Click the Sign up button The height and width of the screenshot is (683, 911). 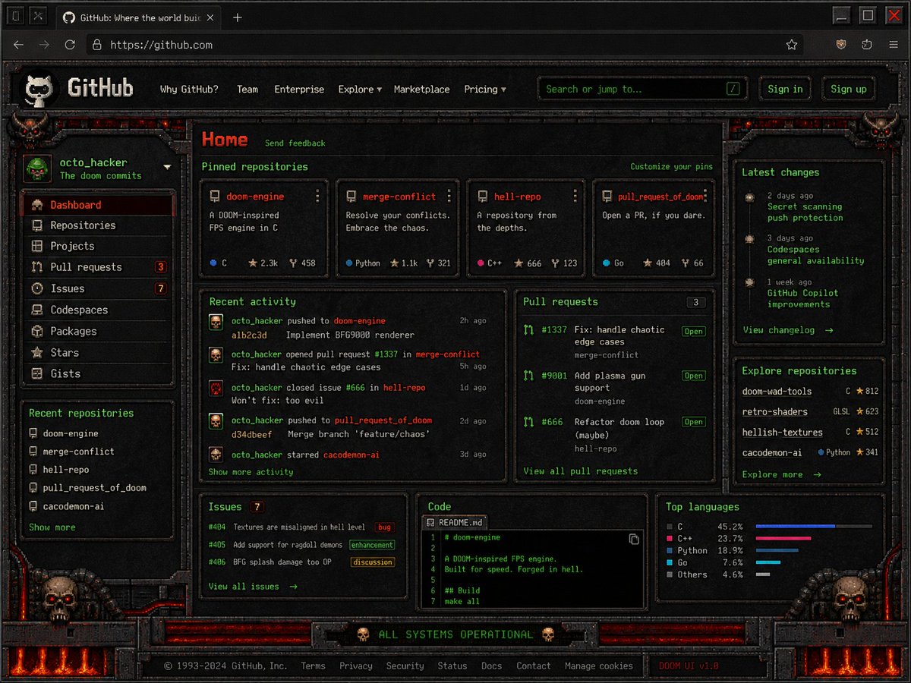[848, 89]
